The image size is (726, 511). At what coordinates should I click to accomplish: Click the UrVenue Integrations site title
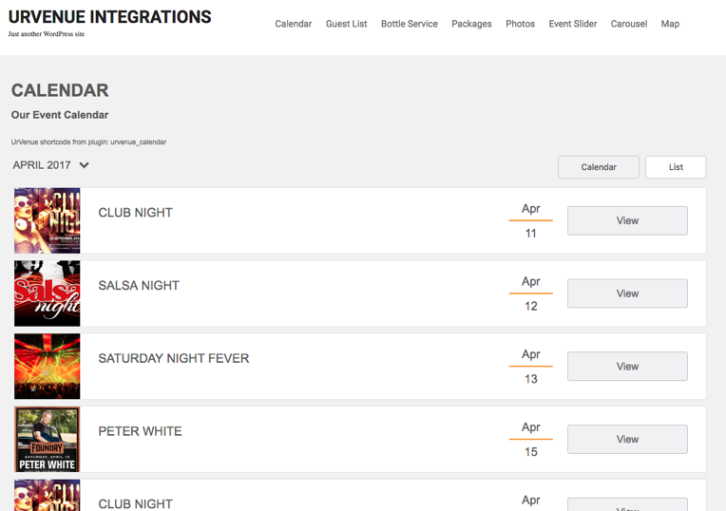[110, 17]
